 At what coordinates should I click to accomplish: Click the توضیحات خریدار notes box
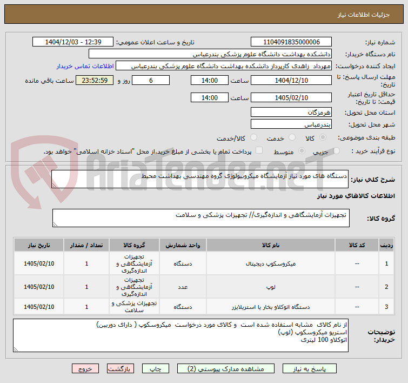coord(180,335)
